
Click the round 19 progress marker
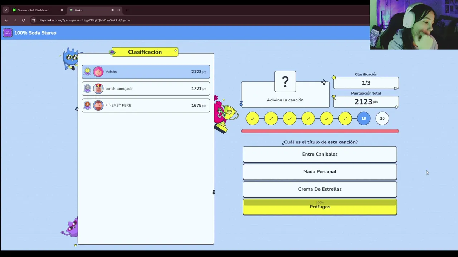point(364,119)
